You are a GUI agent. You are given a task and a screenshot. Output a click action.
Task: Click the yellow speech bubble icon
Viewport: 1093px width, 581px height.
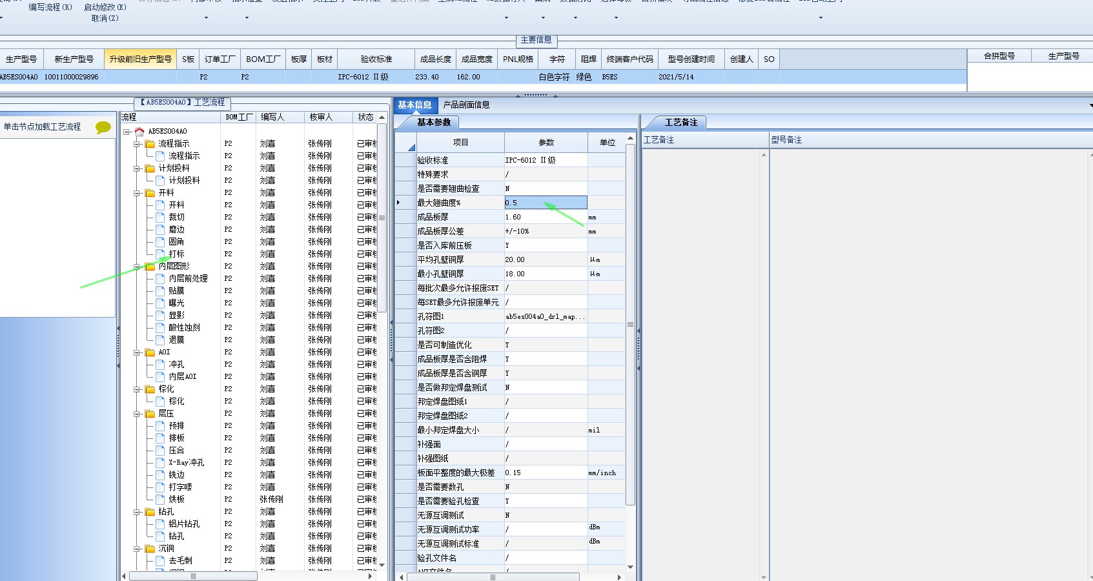click(x=103, y=127)
